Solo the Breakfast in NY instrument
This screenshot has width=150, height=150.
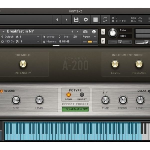103,32
